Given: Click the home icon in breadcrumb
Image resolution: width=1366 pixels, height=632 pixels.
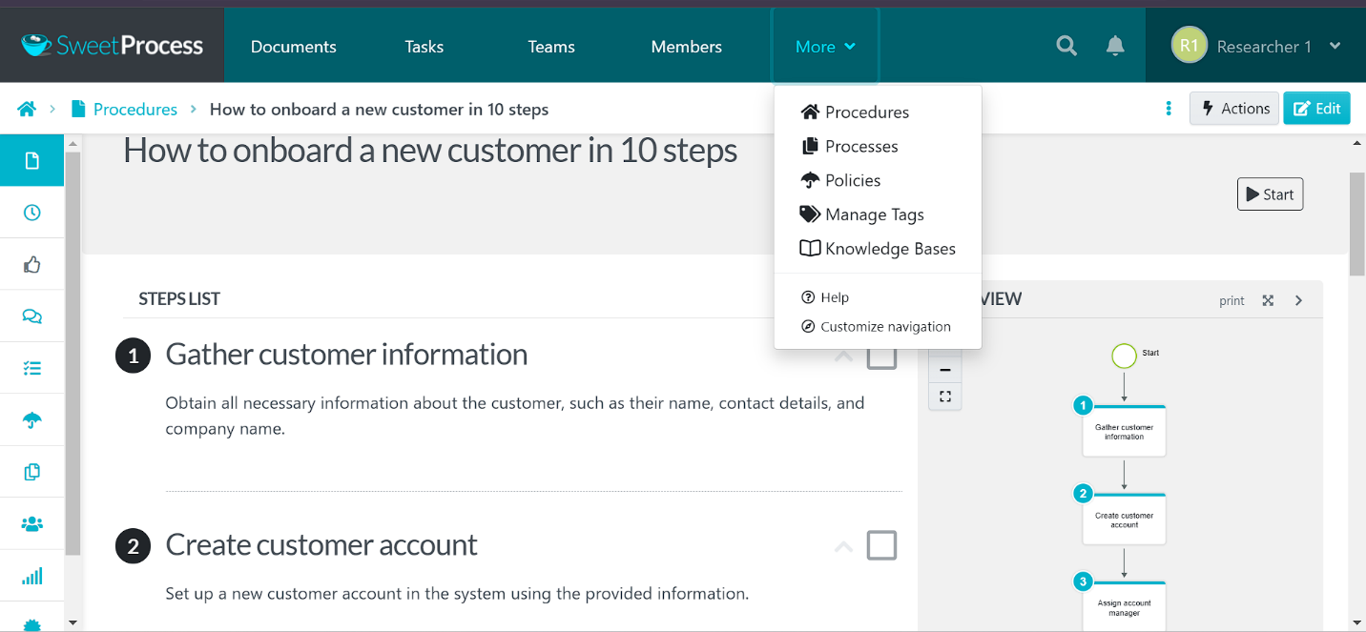Looking at the screenshot, I should tap(27, 109).
